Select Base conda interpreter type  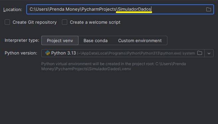click(x=96, y=40)
